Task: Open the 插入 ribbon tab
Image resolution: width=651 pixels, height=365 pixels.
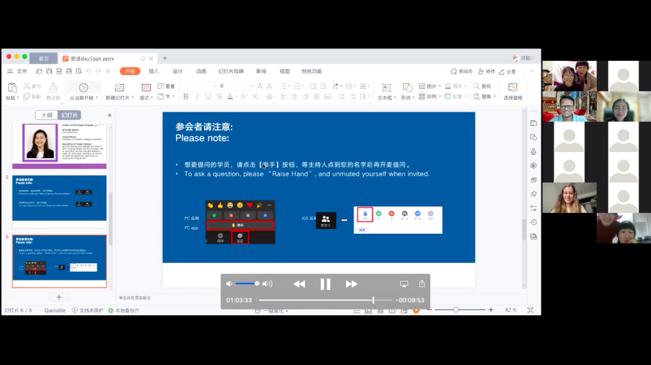Action: (154, 71)
